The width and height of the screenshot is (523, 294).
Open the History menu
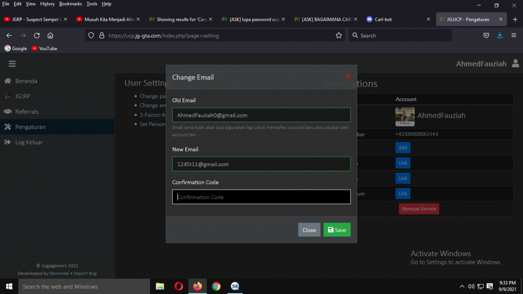(x=47, y=4)
